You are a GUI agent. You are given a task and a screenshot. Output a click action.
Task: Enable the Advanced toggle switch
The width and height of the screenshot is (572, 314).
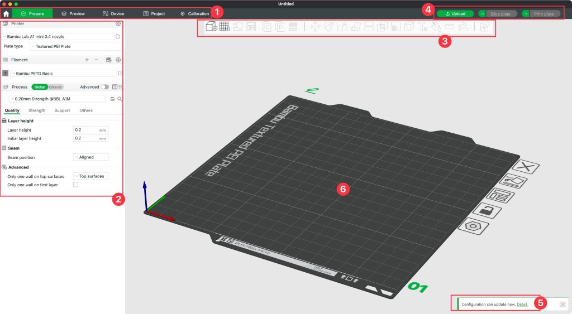coord(104,87)
